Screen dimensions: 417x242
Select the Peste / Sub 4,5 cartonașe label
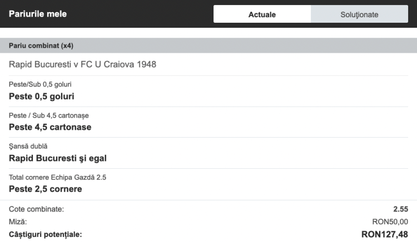(x=49, y=115)
